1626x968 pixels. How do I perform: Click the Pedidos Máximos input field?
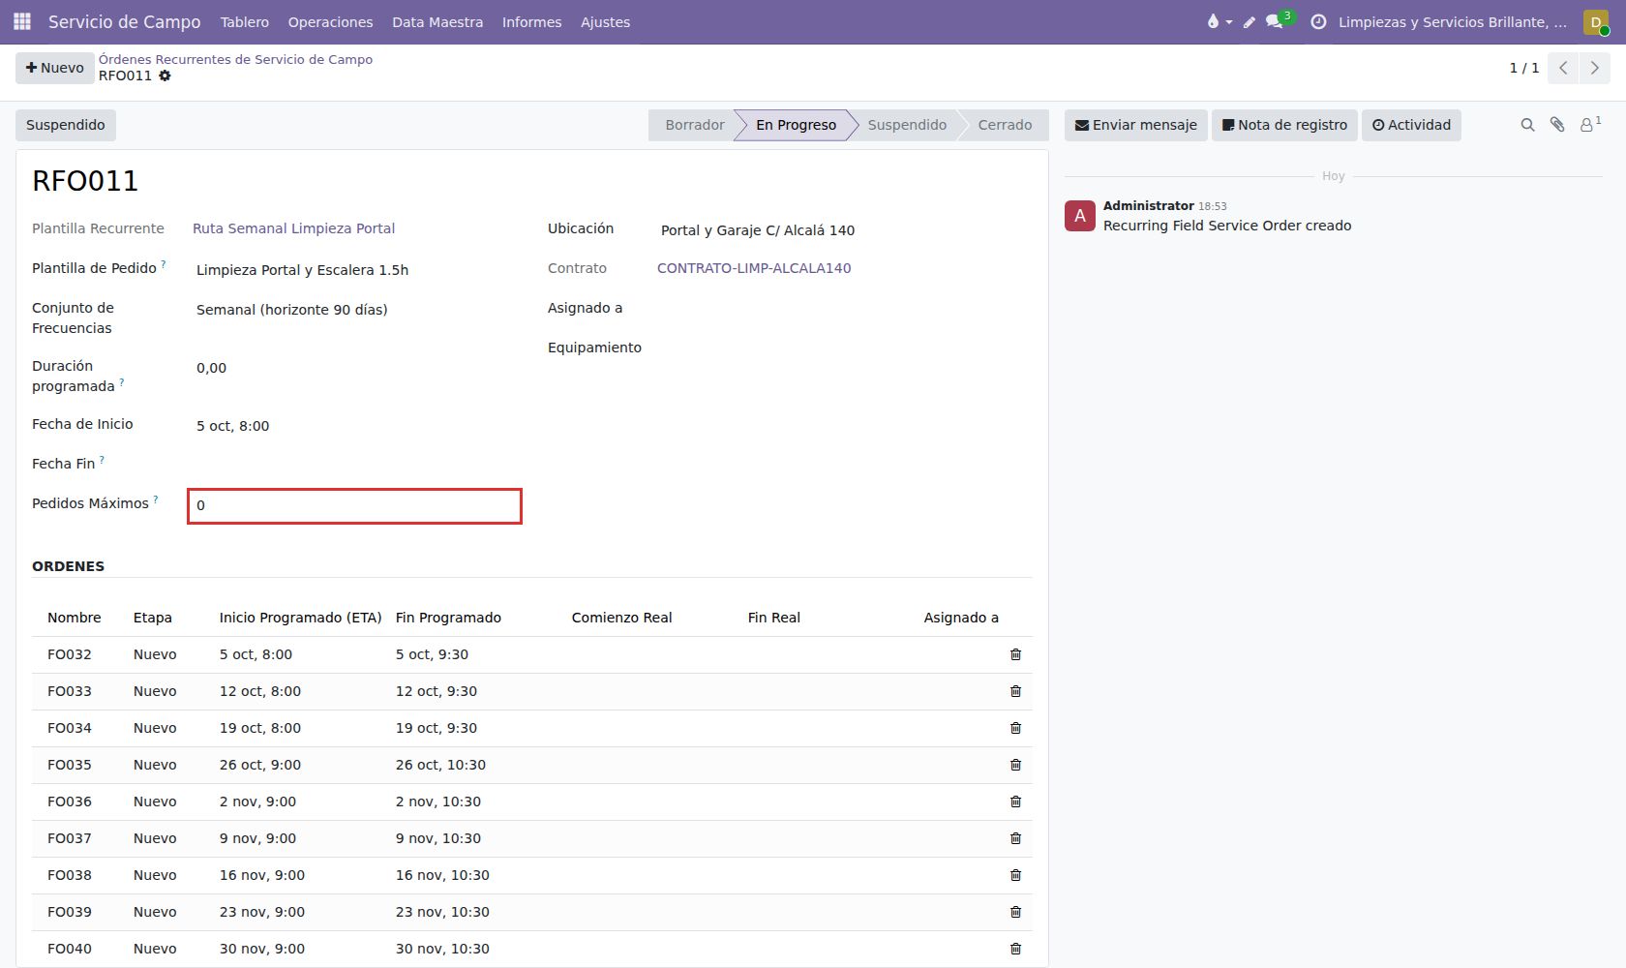point(354,506)
